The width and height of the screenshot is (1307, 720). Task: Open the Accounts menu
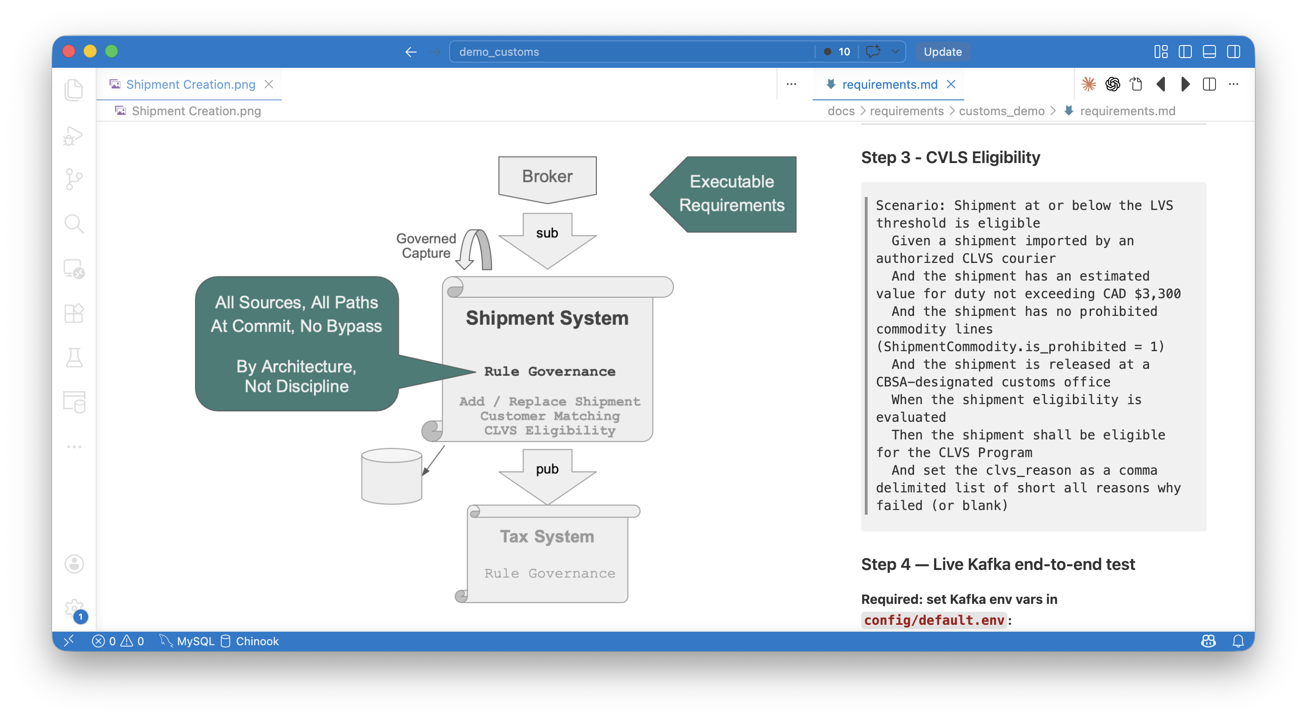tap(74, 564)
